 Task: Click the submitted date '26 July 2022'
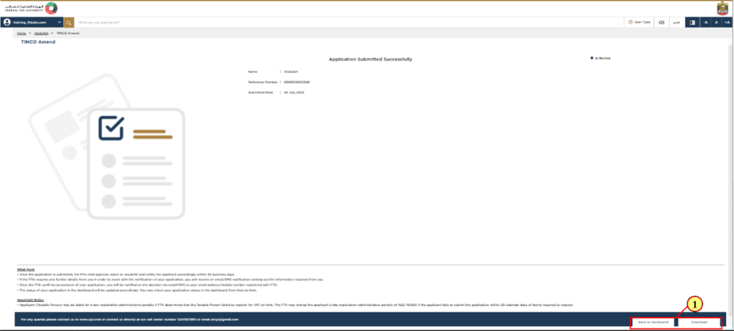(x=294, y=92)
